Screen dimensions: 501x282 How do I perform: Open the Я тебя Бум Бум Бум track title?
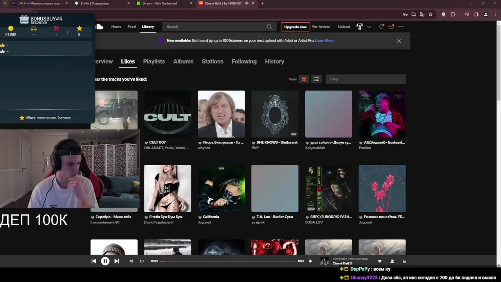click(x=166, y=217)
